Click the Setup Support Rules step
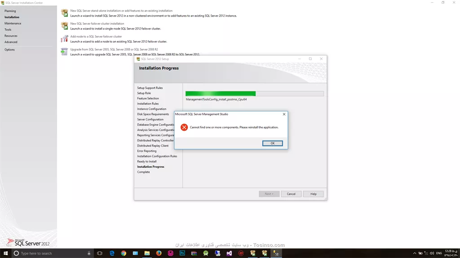This screenshot has height=258, width=460. click(x=150, y=88)
